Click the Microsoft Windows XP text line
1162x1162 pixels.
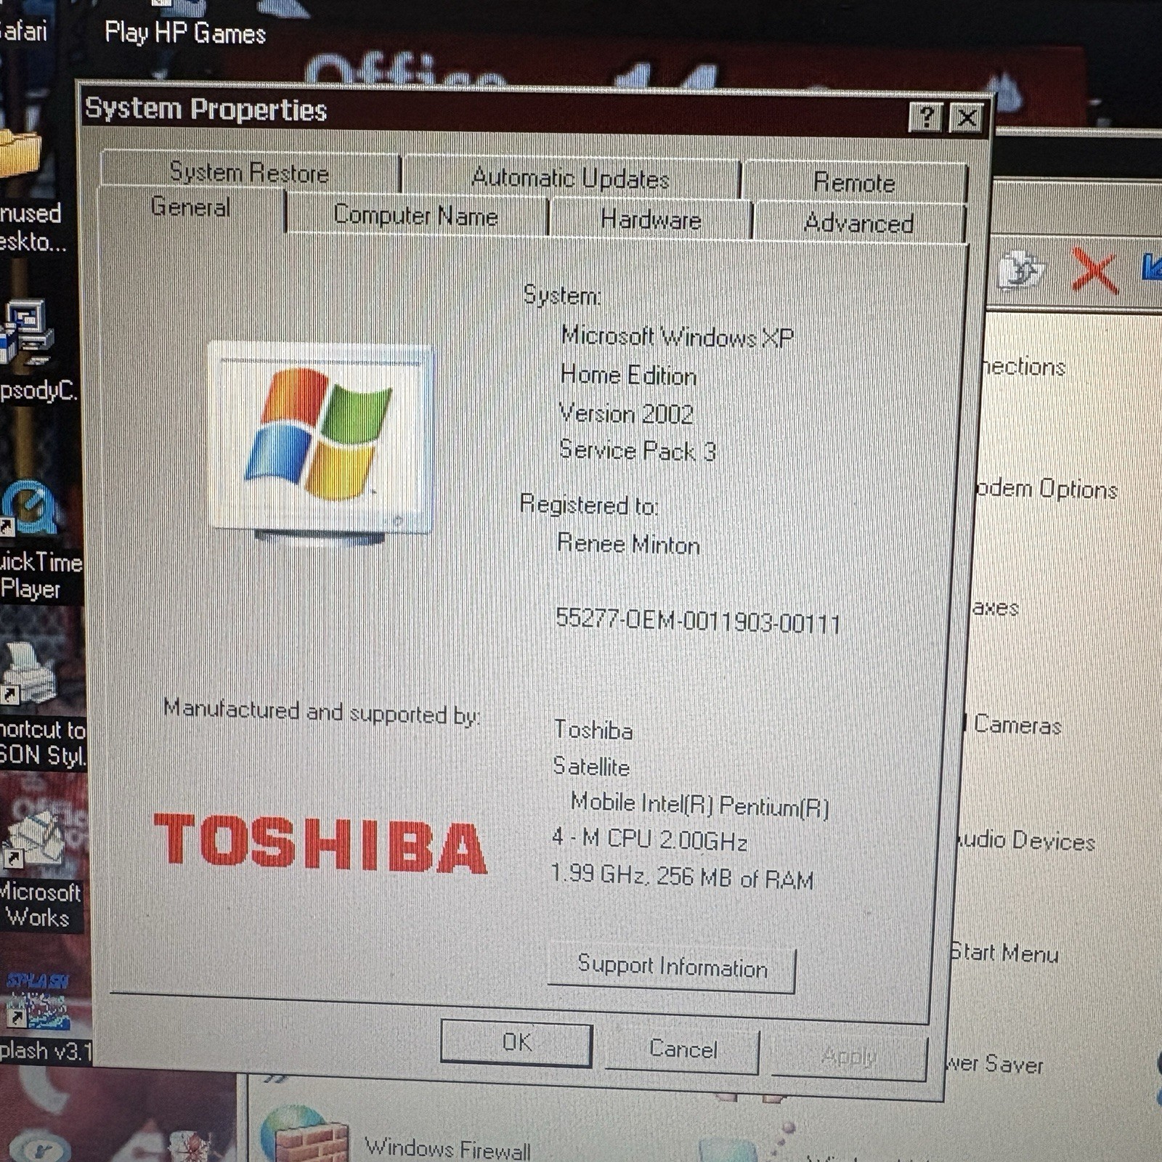677,336
